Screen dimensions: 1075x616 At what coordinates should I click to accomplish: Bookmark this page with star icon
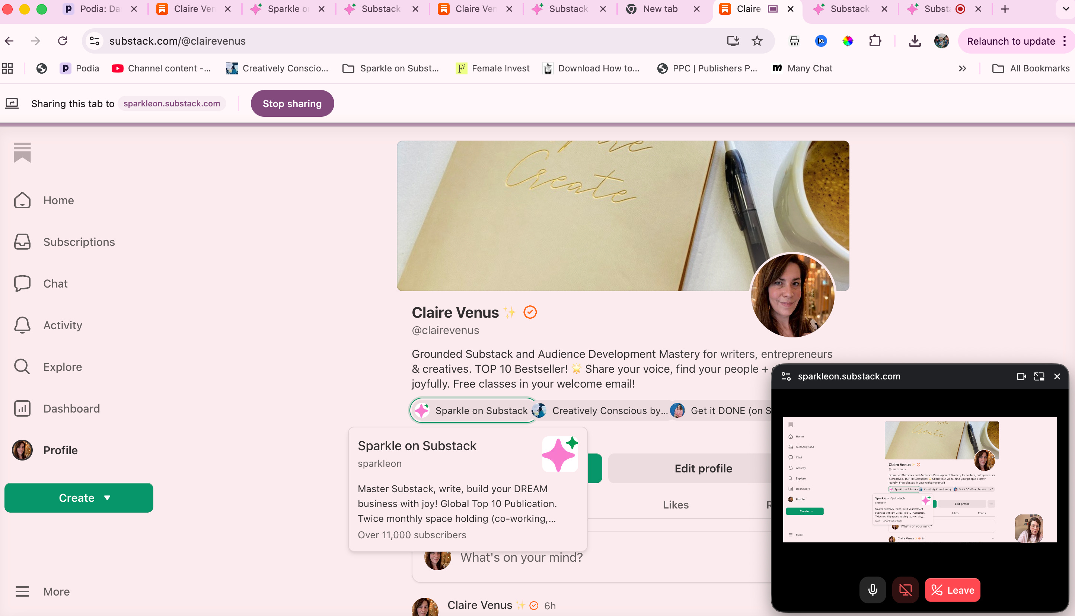click(757, 41)
